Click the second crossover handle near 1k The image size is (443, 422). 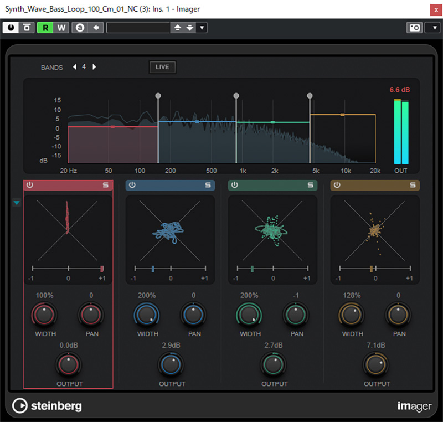[x=236, y=96]
